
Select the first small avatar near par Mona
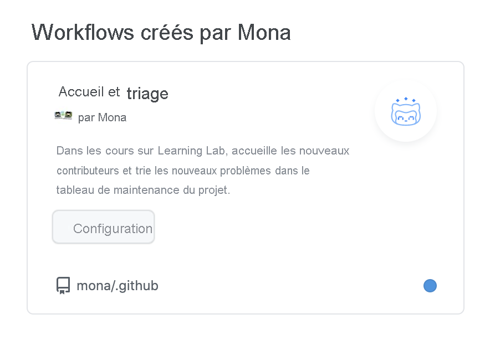(x=59, y=116)
